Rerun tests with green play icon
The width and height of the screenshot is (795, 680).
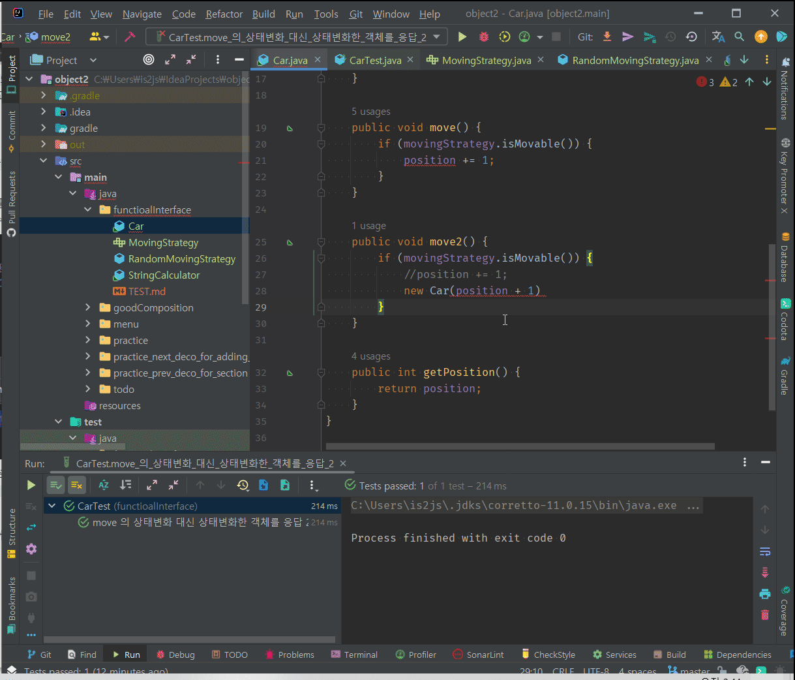[x=31, y=485]
